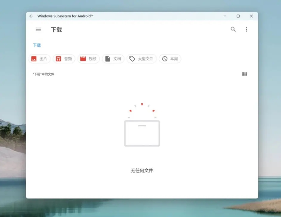This screenshot has height=217, width=281.
Task: Open the navigation drawer hamburger menu
Action: 38,29
